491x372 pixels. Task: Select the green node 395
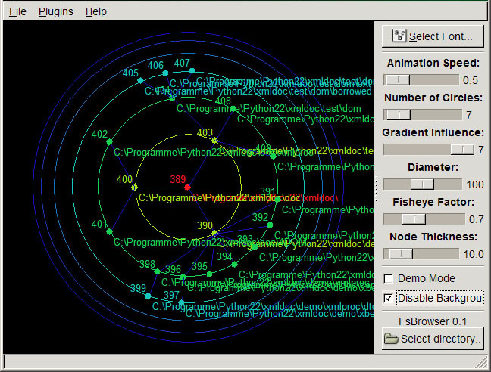209,274
